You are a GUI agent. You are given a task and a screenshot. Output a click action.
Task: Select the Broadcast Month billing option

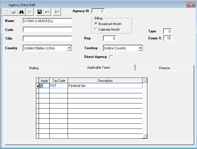click(x=96, y=24)
